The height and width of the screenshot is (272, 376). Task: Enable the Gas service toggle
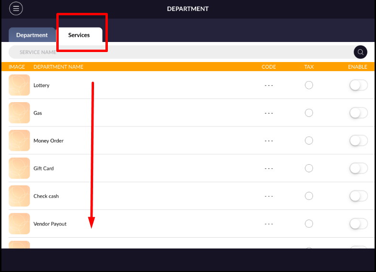(358, 113)
